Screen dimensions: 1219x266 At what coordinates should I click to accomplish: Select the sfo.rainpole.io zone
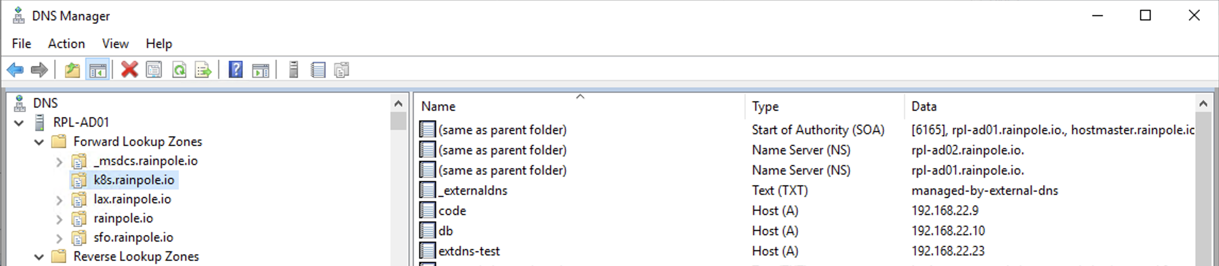point(133,237)
